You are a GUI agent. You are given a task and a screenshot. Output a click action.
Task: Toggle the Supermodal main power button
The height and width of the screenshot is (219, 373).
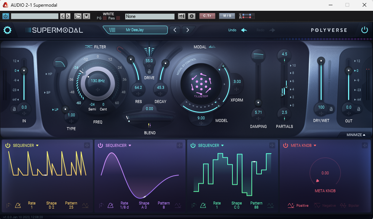pos(364,30)
